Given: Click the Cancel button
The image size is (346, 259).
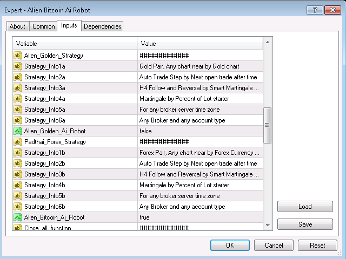Looking at the screenshot, I should pos(274,246).
